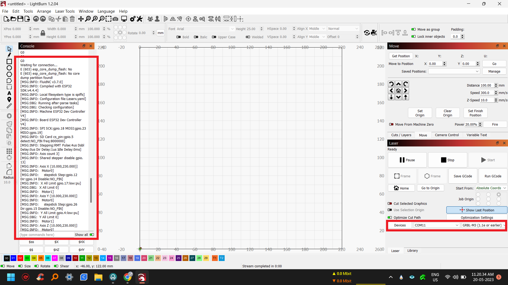Open the Device Settings wrench icon
Screen dimensions: 508x285
[x=139, y=19]
